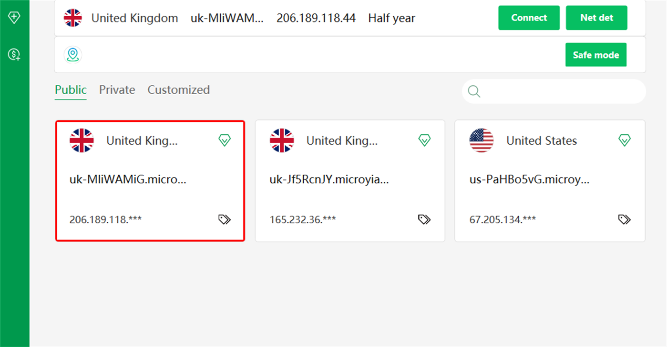Click inside the search input field
Image resolution: width=667 pixels, height=347 pixels.
553,91
